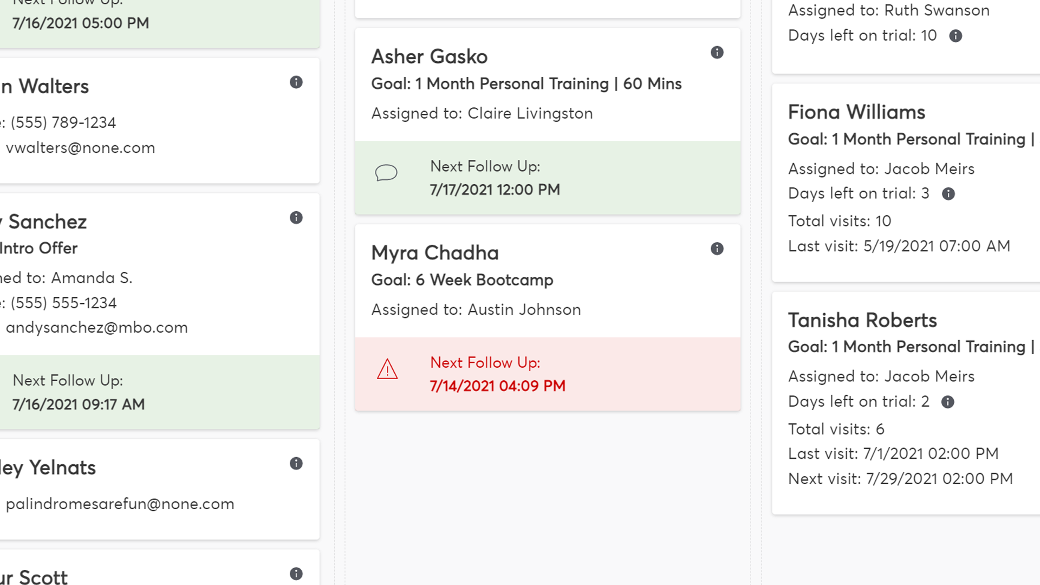The height and width of the screenshot is (585, 1040).
Task: Open Asher Gasko lead name
Action: click(429, 56)
